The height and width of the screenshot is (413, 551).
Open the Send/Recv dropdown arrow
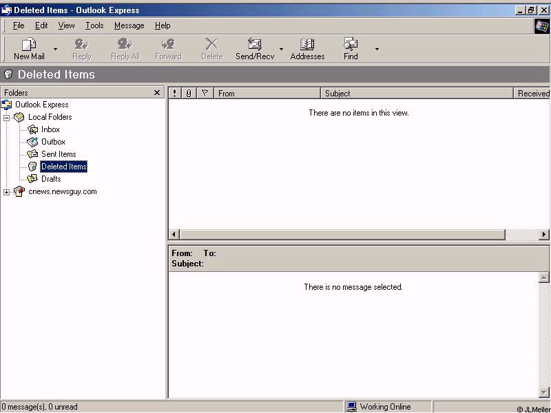pos(281,50)
